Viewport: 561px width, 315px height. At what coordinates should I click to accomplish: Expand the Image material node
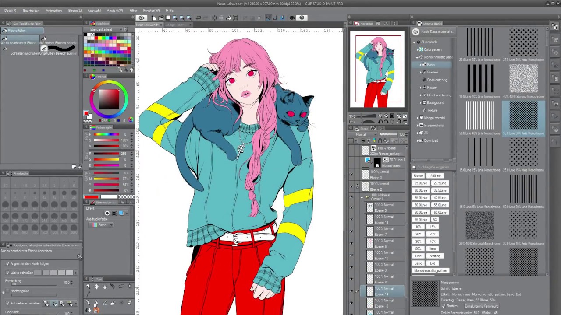coord(417,125)
